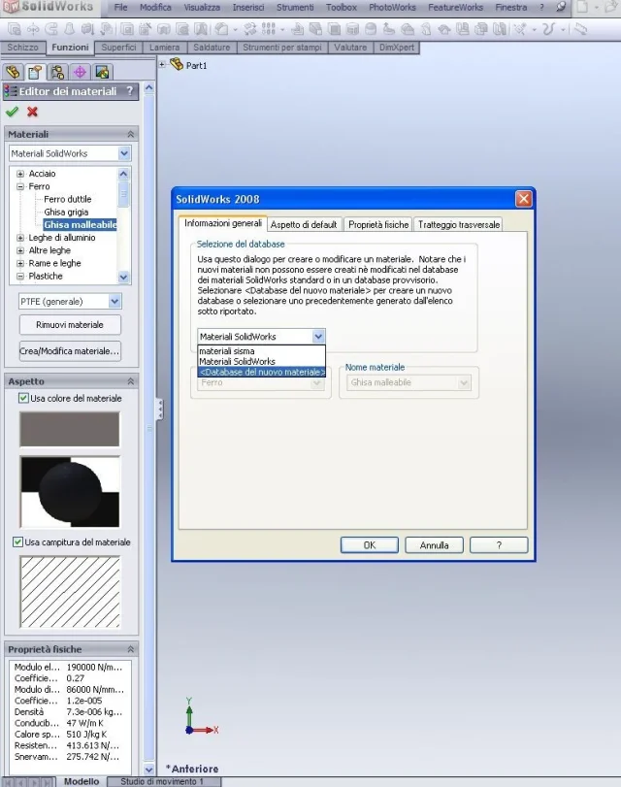Open the dialog database dropdown arrow
Screen dimensions: 621x787
click(x=318, y=337)
